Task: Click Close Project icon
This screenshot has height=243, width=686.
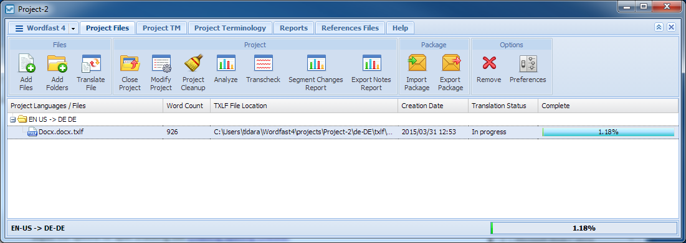Action: click(130, 63)
